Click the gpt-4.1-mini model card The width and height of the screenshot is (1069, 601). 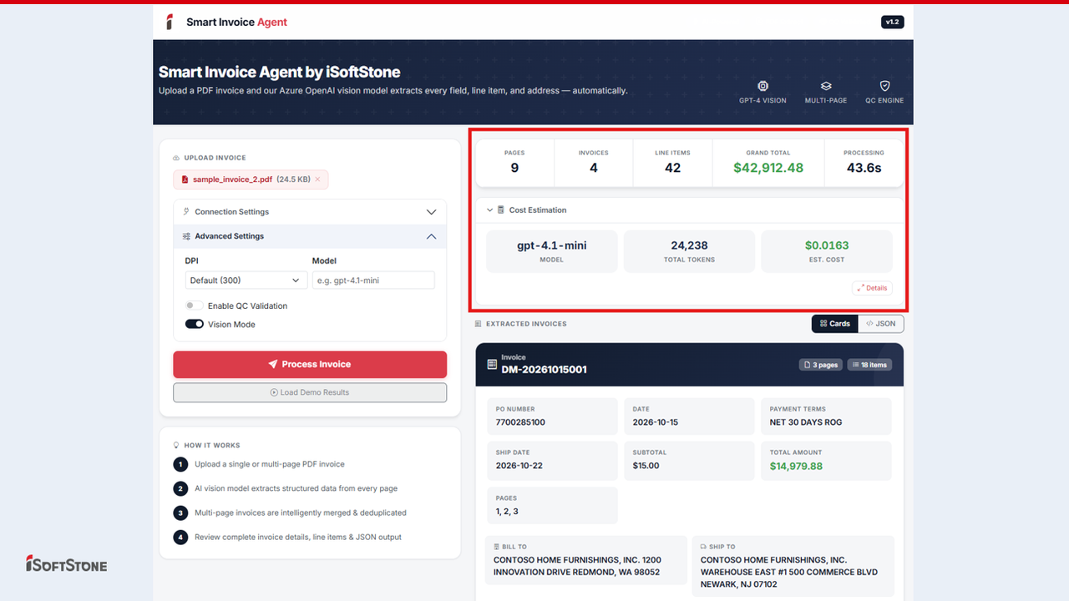pos(552,251)
